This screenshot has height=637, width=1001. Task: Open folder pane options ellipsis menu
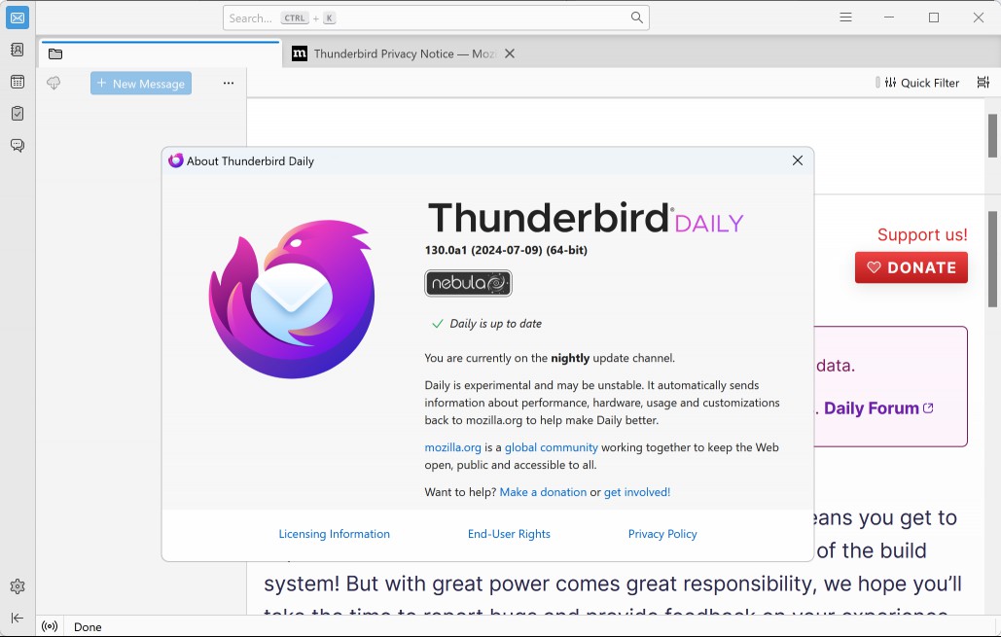click(229, 83)
